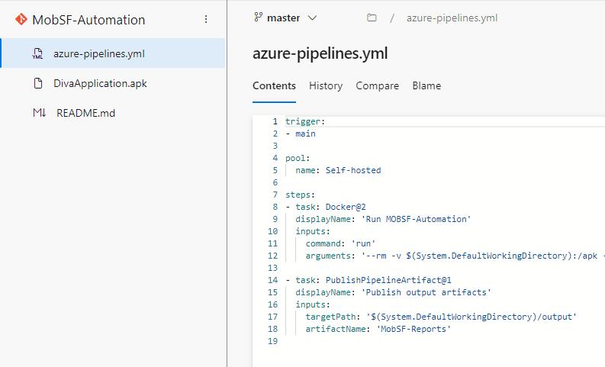Viewport: 605px width, 367px height.
Task: Select azure-pipelines.yml in the file tree
Action: [x=113, y=53]
